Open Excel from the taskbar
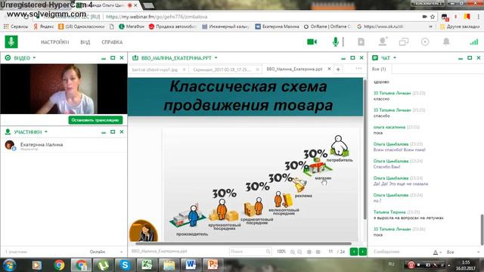This screenshot has width=484, height=272. 147,265
